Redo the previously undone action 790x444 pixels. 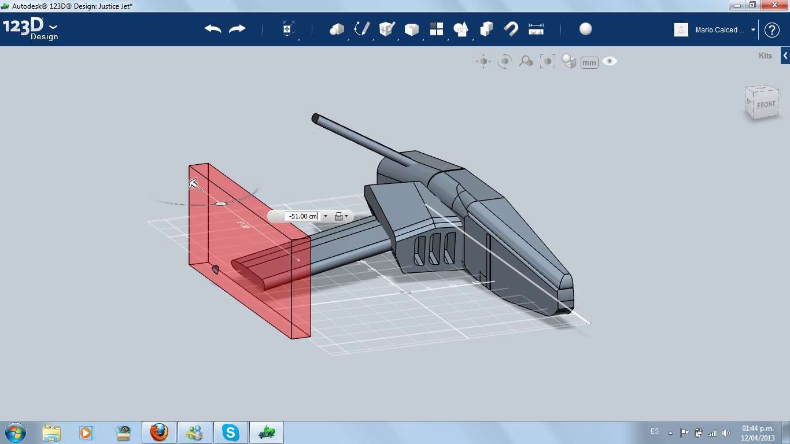237,29
